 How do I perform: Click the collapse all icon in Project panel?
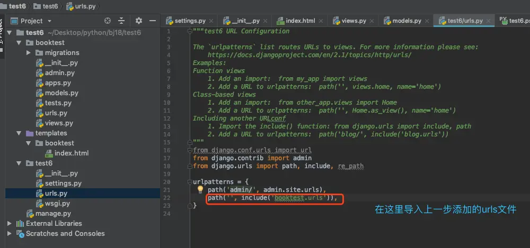(121, 21)
